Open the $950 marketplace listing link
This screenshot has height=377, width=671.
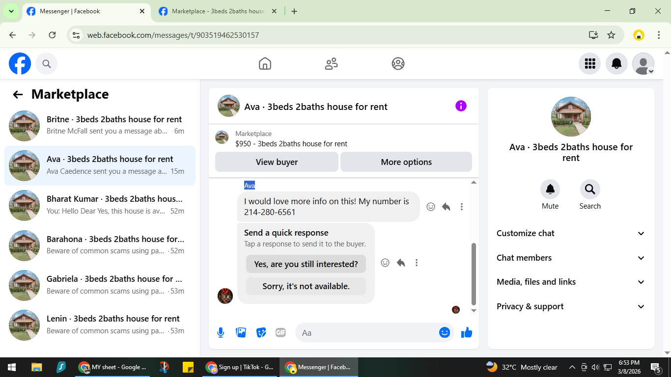point(291,144)
